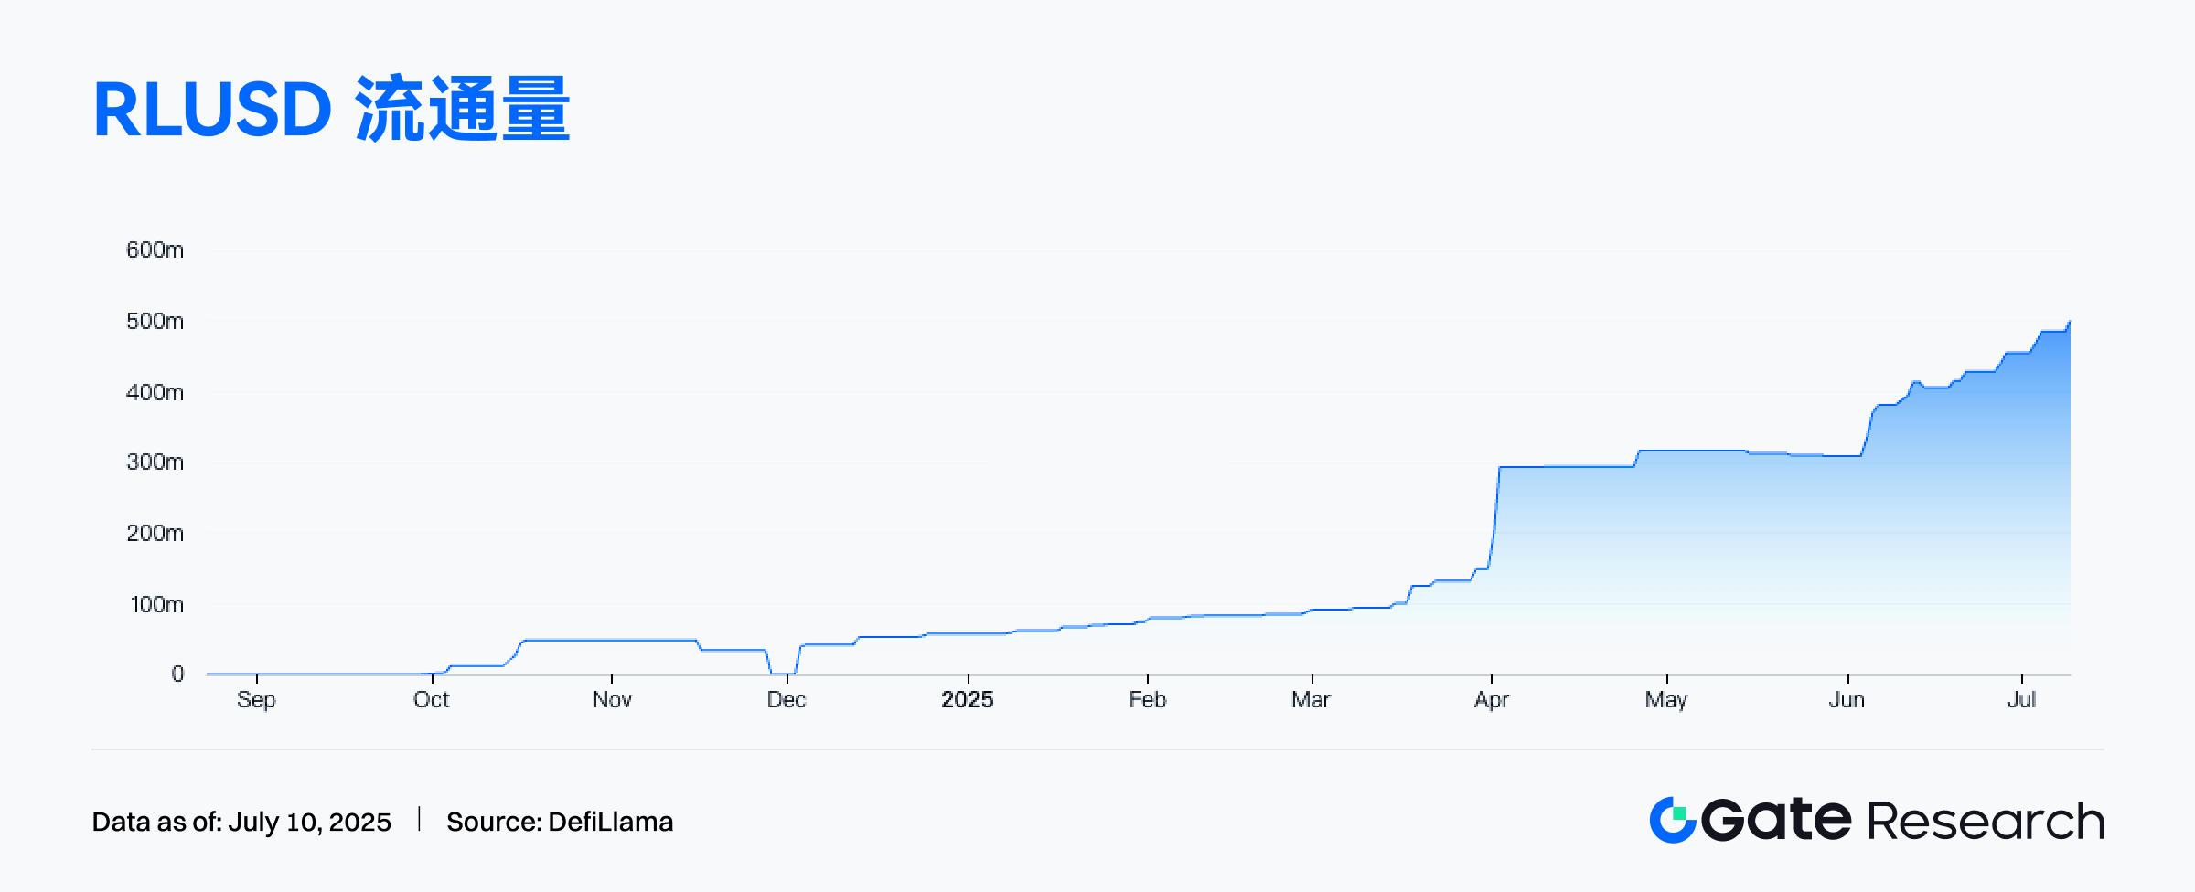Click the 100m y-axis label
Screen dimensions: 2195x892
157,605
